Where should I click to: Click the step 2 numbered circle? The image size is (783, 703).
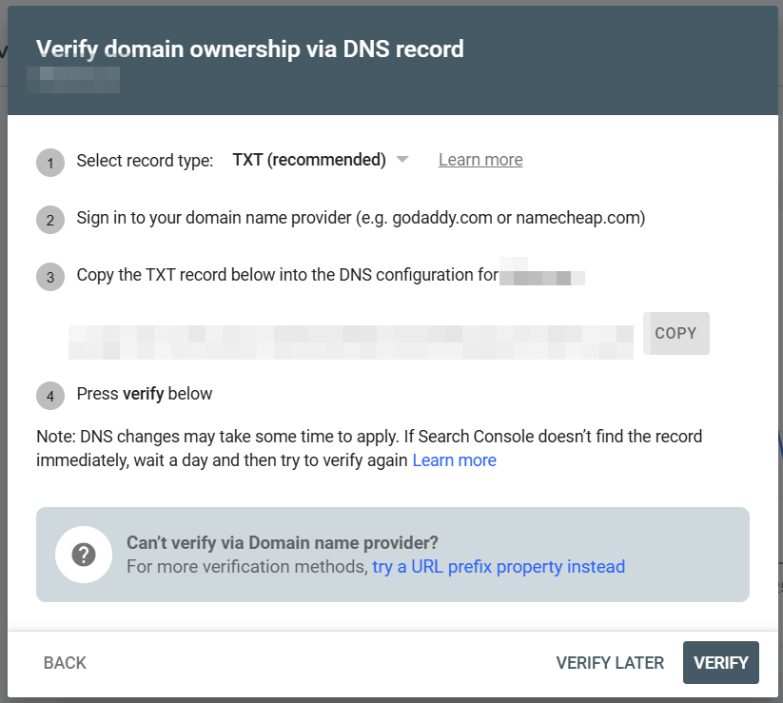click(x=50, y=220)
